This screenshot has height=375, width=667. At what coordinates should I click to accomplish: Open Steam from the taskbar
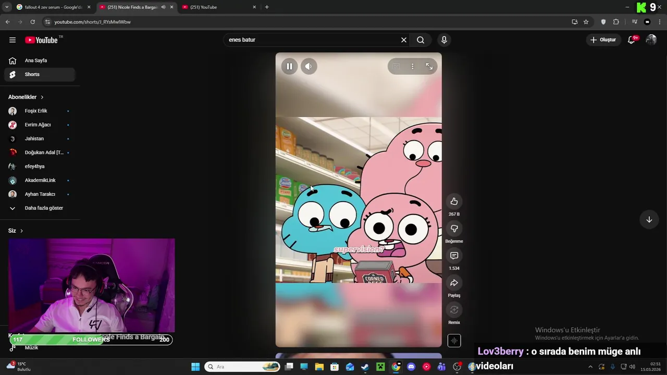tap(365, 367)
